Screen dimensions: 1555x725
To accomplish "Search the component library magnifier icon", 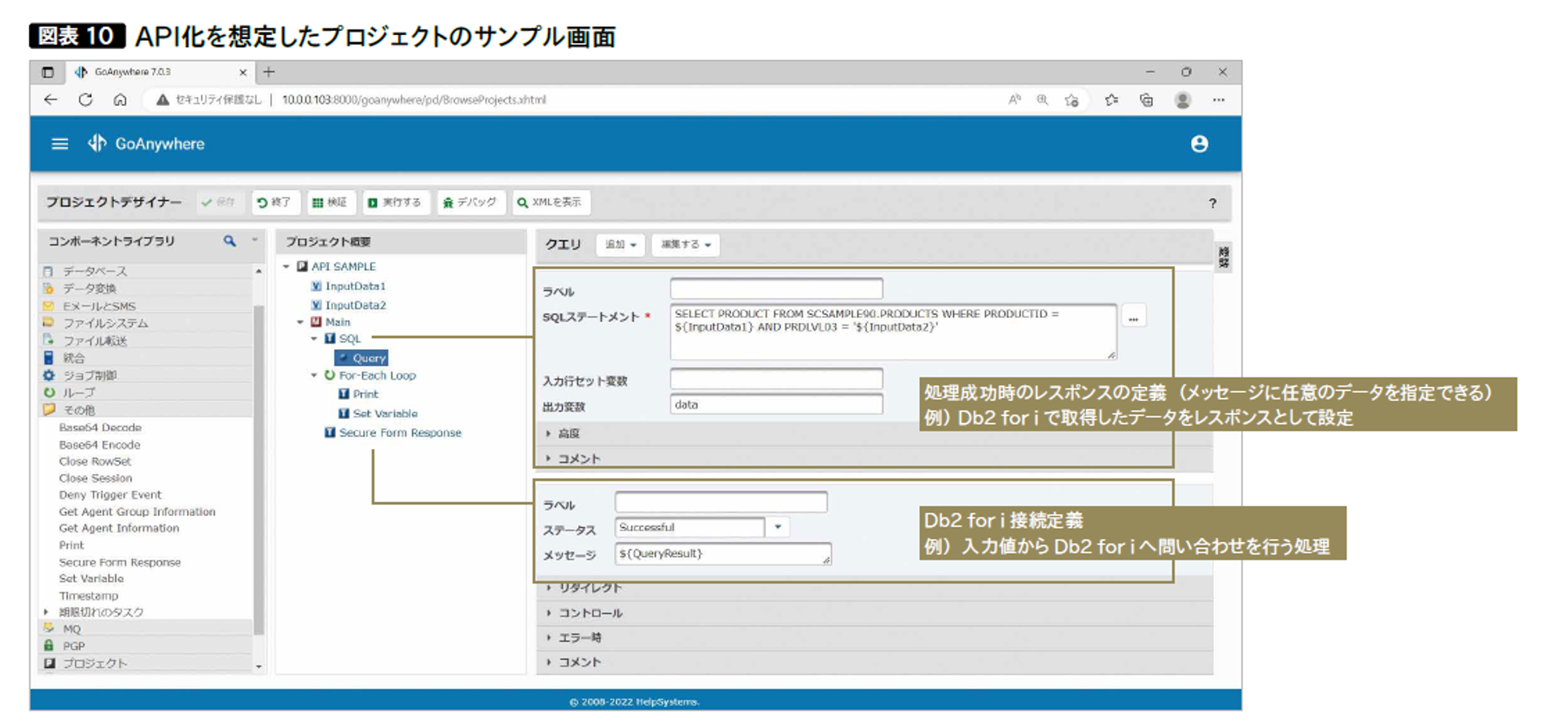I will point(230,241).
